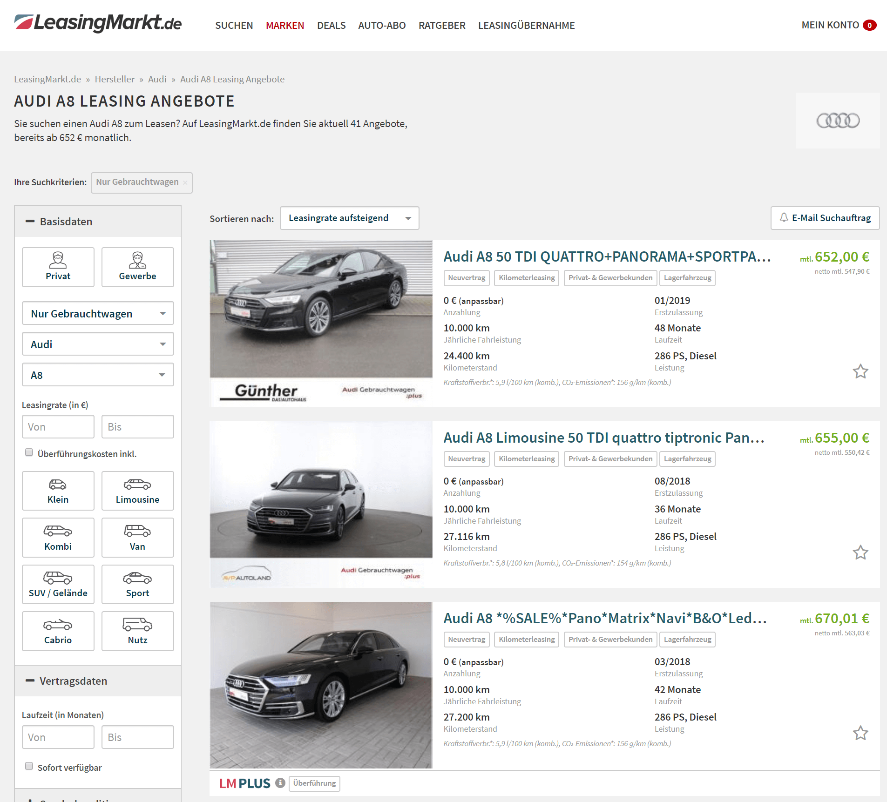This screenshot has height=802, width=887.
Task: Open Audi A8 *%SALE%*Pano*Matrix listing title
Action: click(605, 618)
